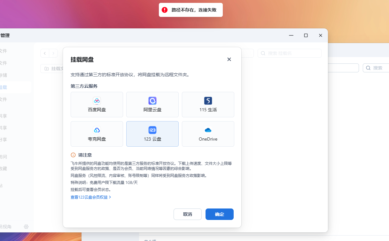The image size is (389, 241).
Task: Click the 挂载后可查看会员状态 text
Action: tap(91, 190)
